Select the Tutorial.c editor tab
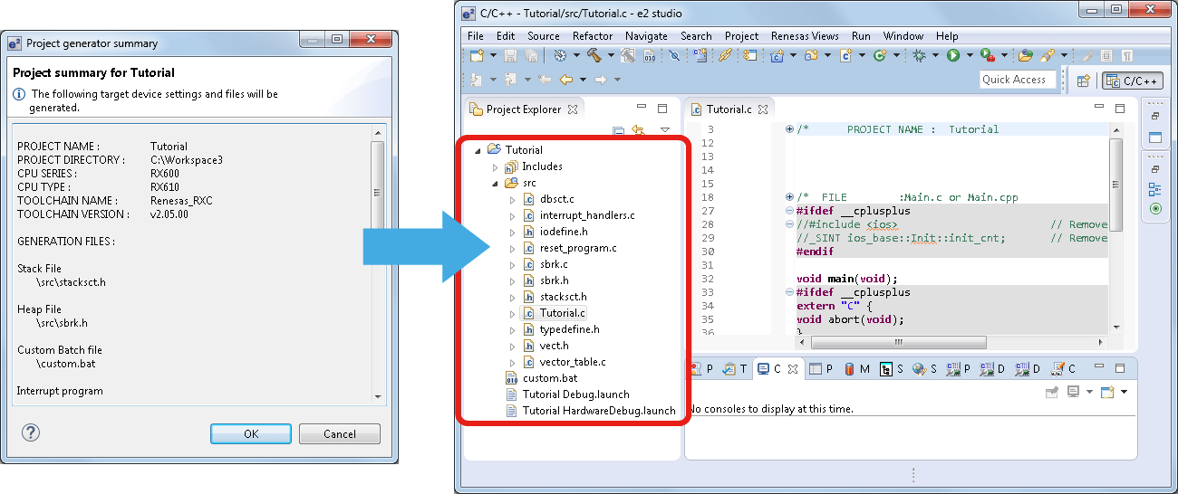Viewport: 1178px width, 494px height. (x=729, y=109)
